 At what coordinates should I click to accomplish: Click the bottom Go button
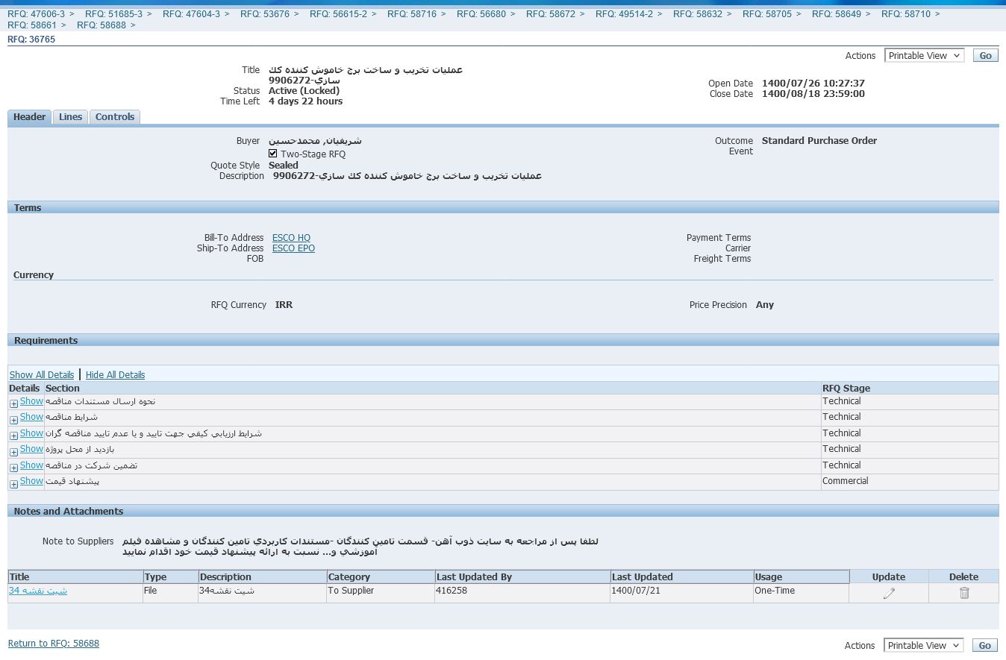[985, 645]
